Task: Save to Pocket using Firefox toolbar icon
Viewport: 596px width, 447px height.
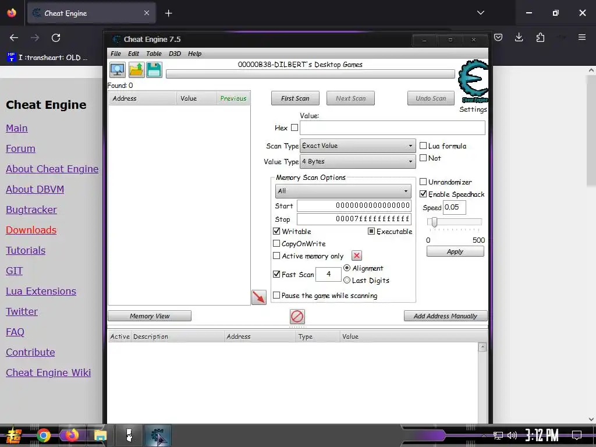Action: [x=498, y=37]
